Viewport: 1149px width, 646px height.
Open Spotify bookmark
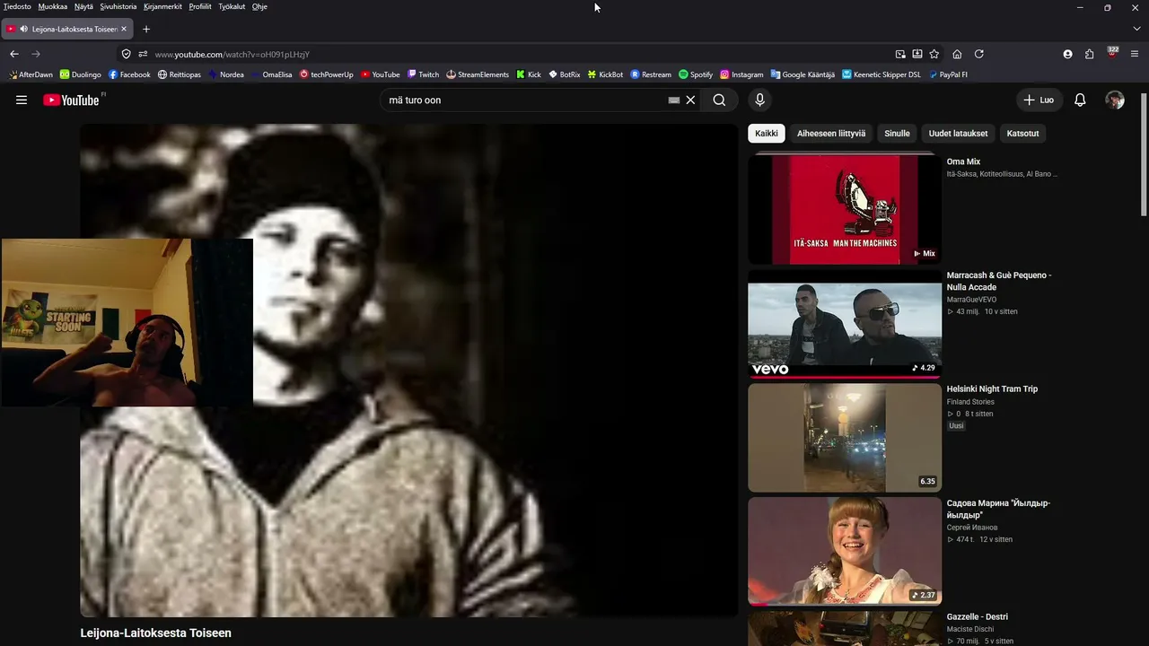click(x=696, y=74)
